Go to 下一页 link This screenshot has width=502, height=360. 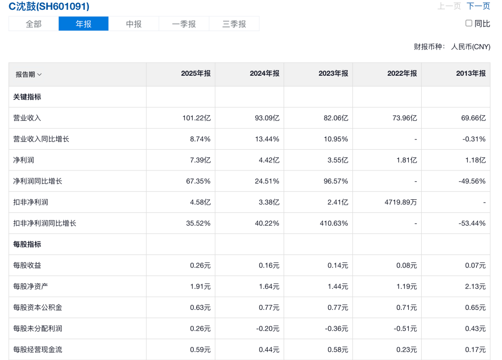click(x=478, y=6)
